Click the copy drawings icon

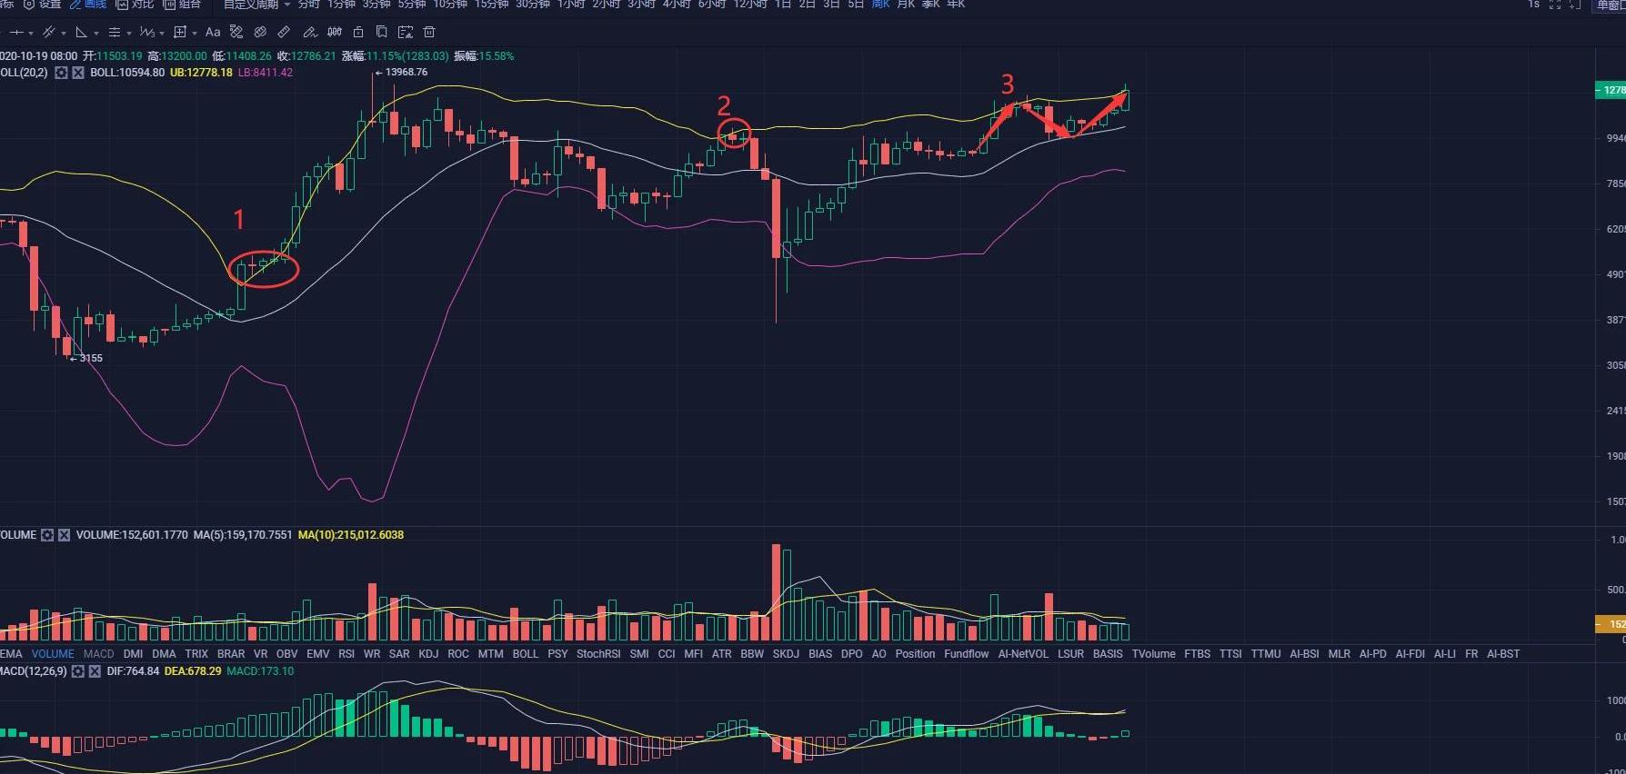[x=382, y=32]
